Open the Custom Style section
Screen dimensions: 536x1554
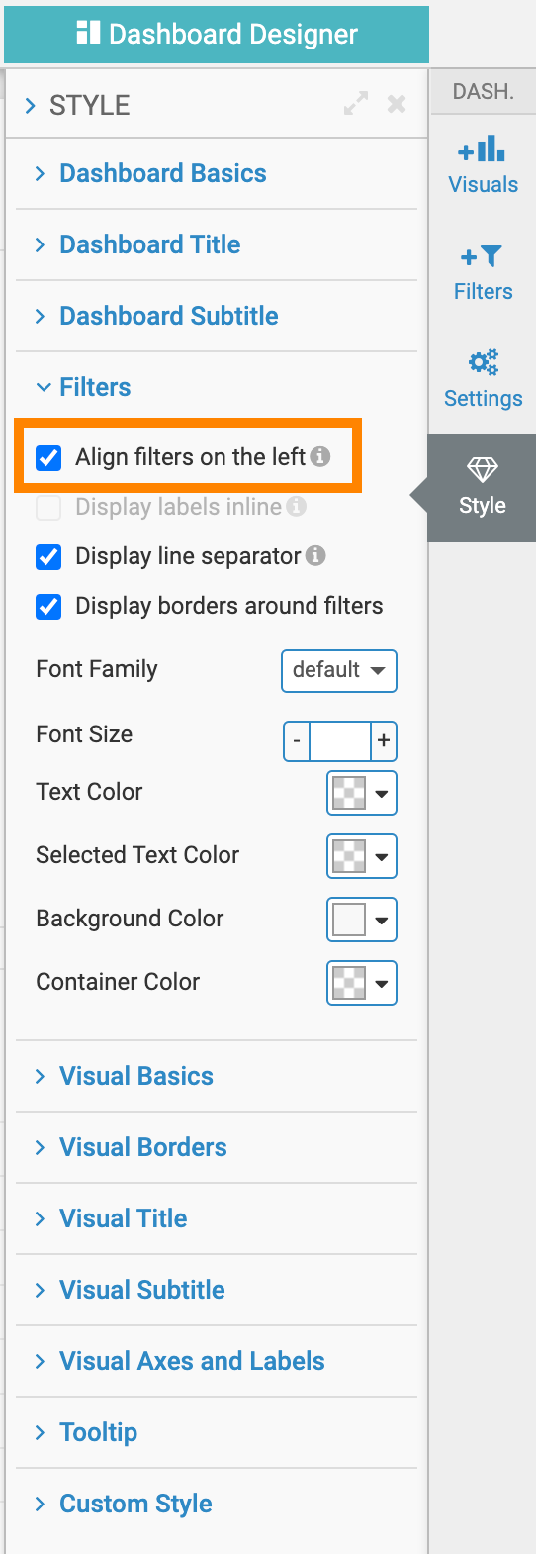(135, 1504)
